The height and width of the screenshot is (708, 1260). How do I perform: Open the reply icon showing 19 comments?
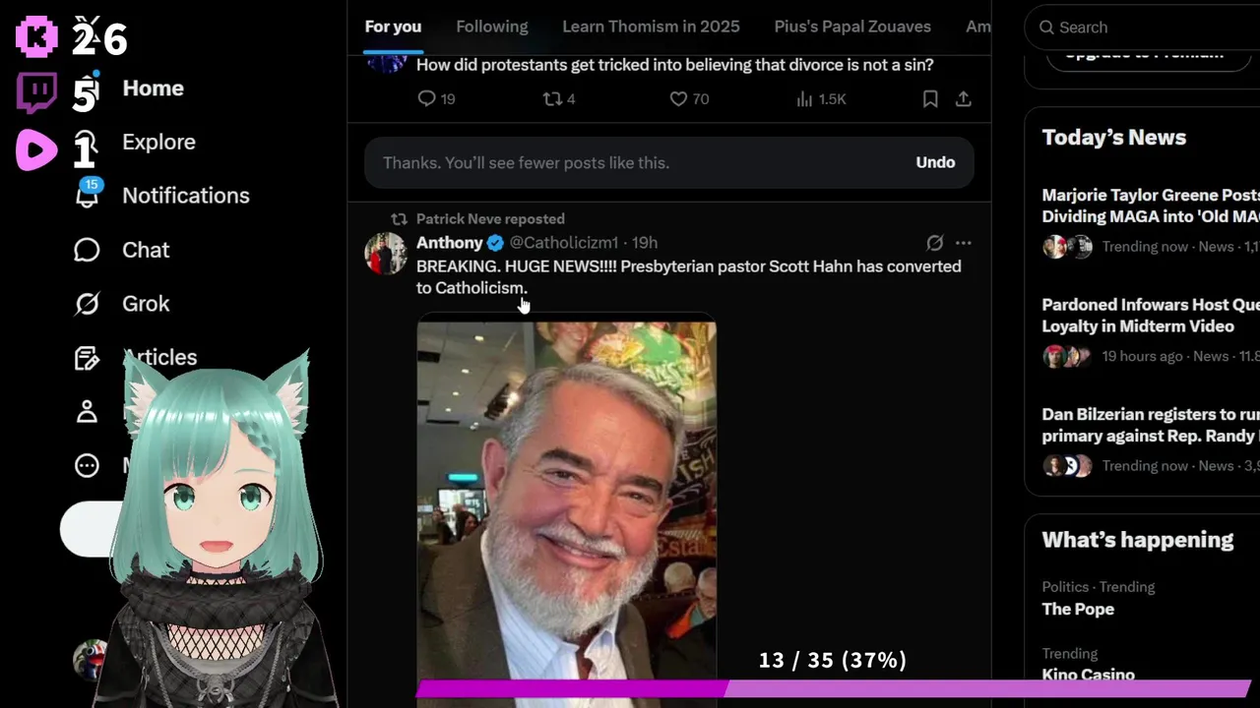point(426,98)
